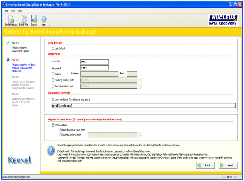Click the User Id input field

pos(94,62)
